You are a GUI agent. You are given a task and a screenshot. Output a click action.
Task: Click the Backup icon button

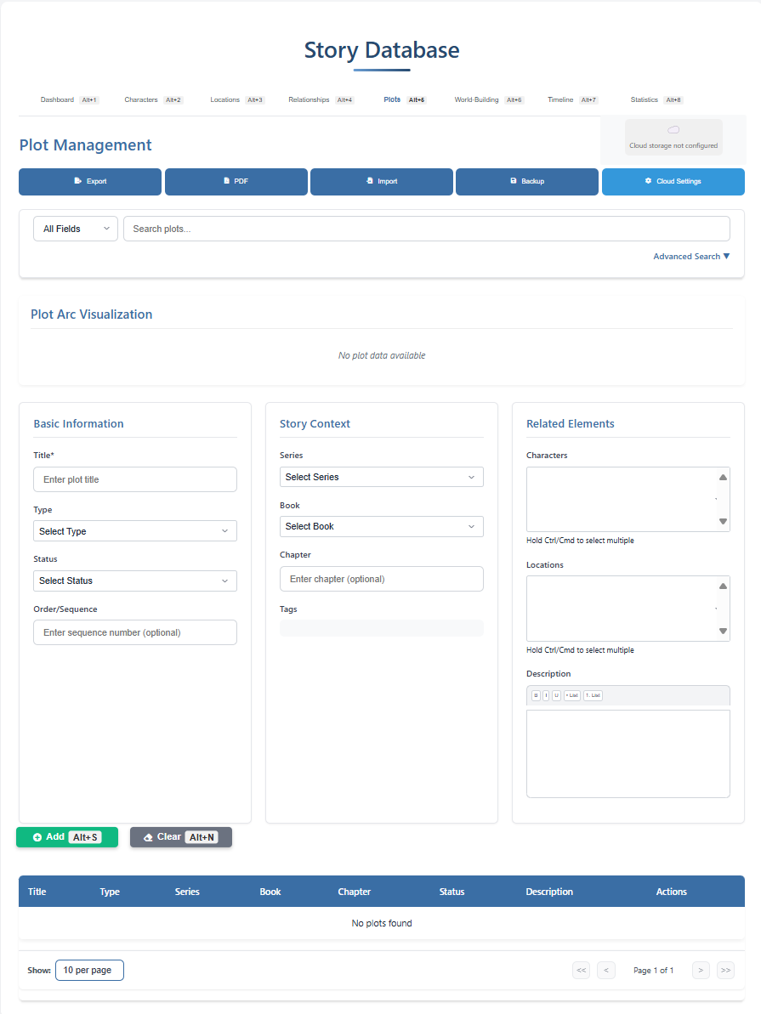[x=526, y=181]
